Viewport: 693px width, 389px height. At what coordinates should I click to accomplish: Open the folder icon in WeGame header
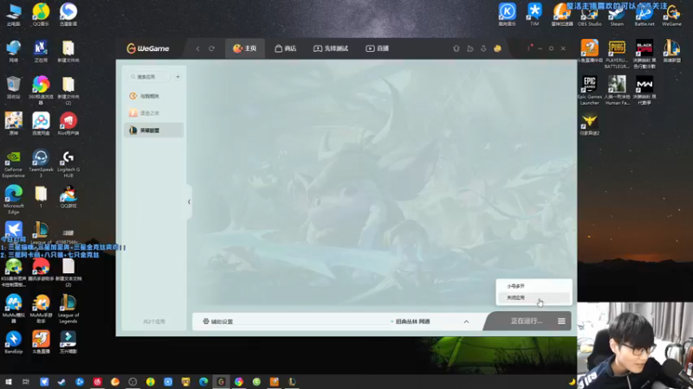470,48
